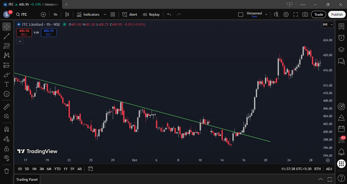Toggle lock all drawing tools
This screenshot has height=184, width=347.
coord(7,149)
